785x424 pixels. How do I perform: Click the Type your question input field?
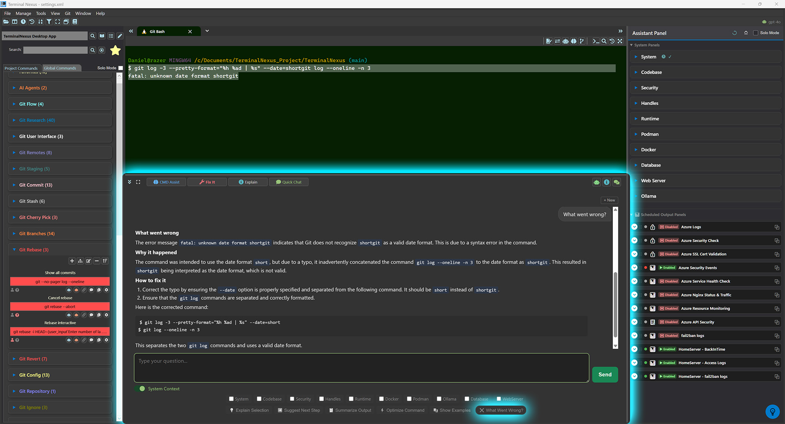pyautogui.click(x=361, y=368)
